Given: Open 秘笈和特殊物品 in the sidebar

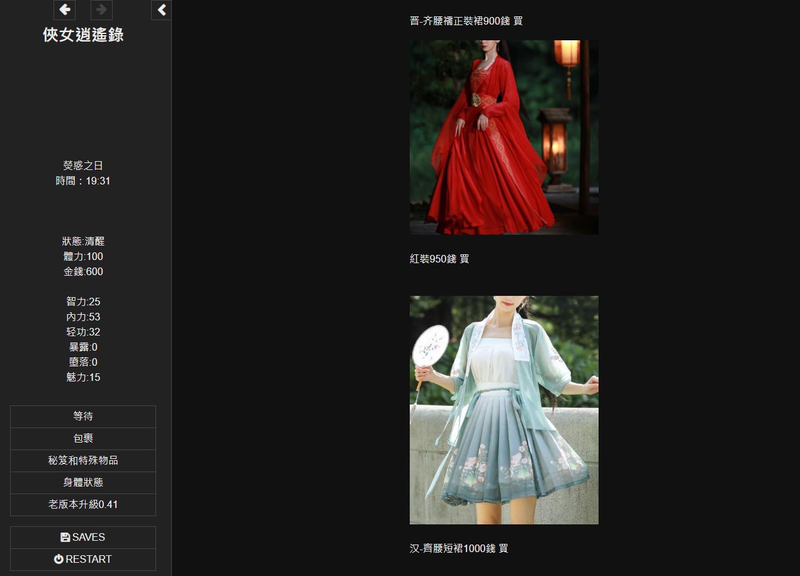Looking at the screenshot, I should [x=83, y=460].
